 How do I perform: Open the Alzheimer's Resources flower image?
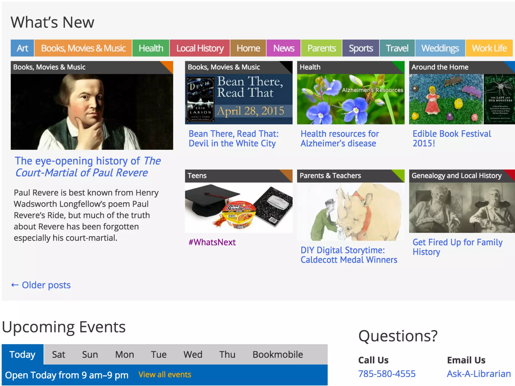(351, 99)
